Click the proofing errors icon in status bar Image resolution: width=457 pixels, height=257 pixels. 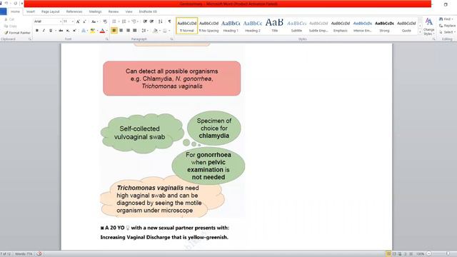39,254
